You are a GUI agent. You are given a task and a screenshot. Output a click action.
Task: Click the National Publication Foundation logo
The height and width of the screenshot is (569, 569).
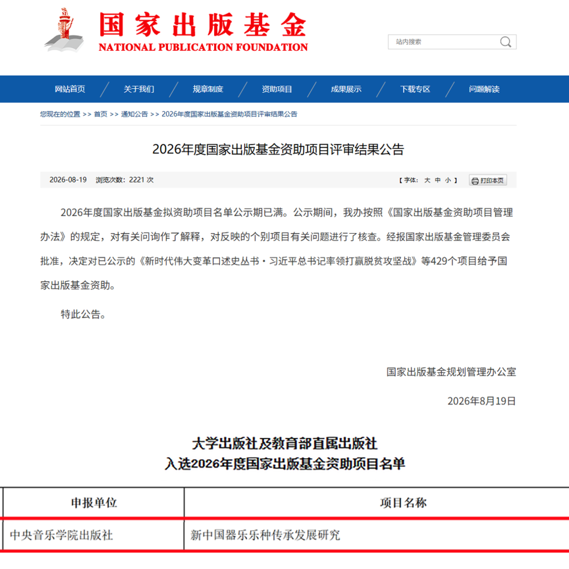64,30
